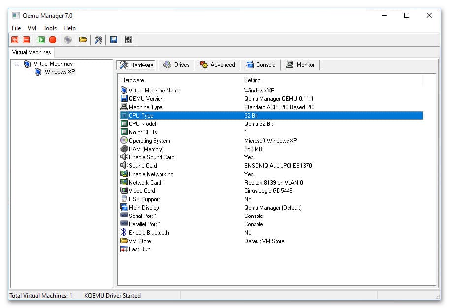Click 'Realtek 8139 on VLAN 0' value
Screen dimensions: 449x308
tap(273, 183)
